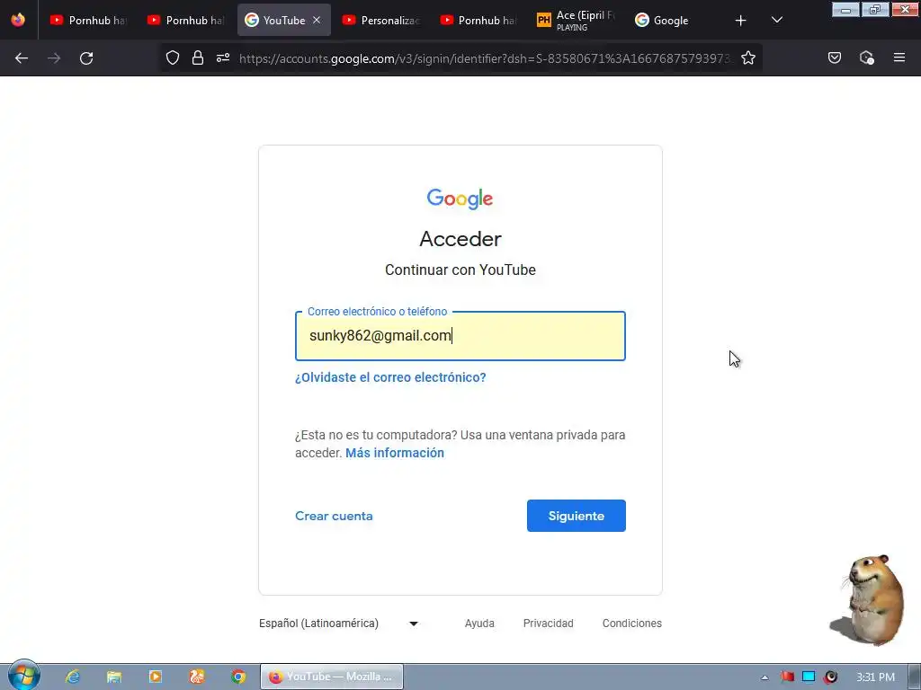Go back using the browser back arrow
This screenshot has width=921, height=690.
[x=22, y=58]
